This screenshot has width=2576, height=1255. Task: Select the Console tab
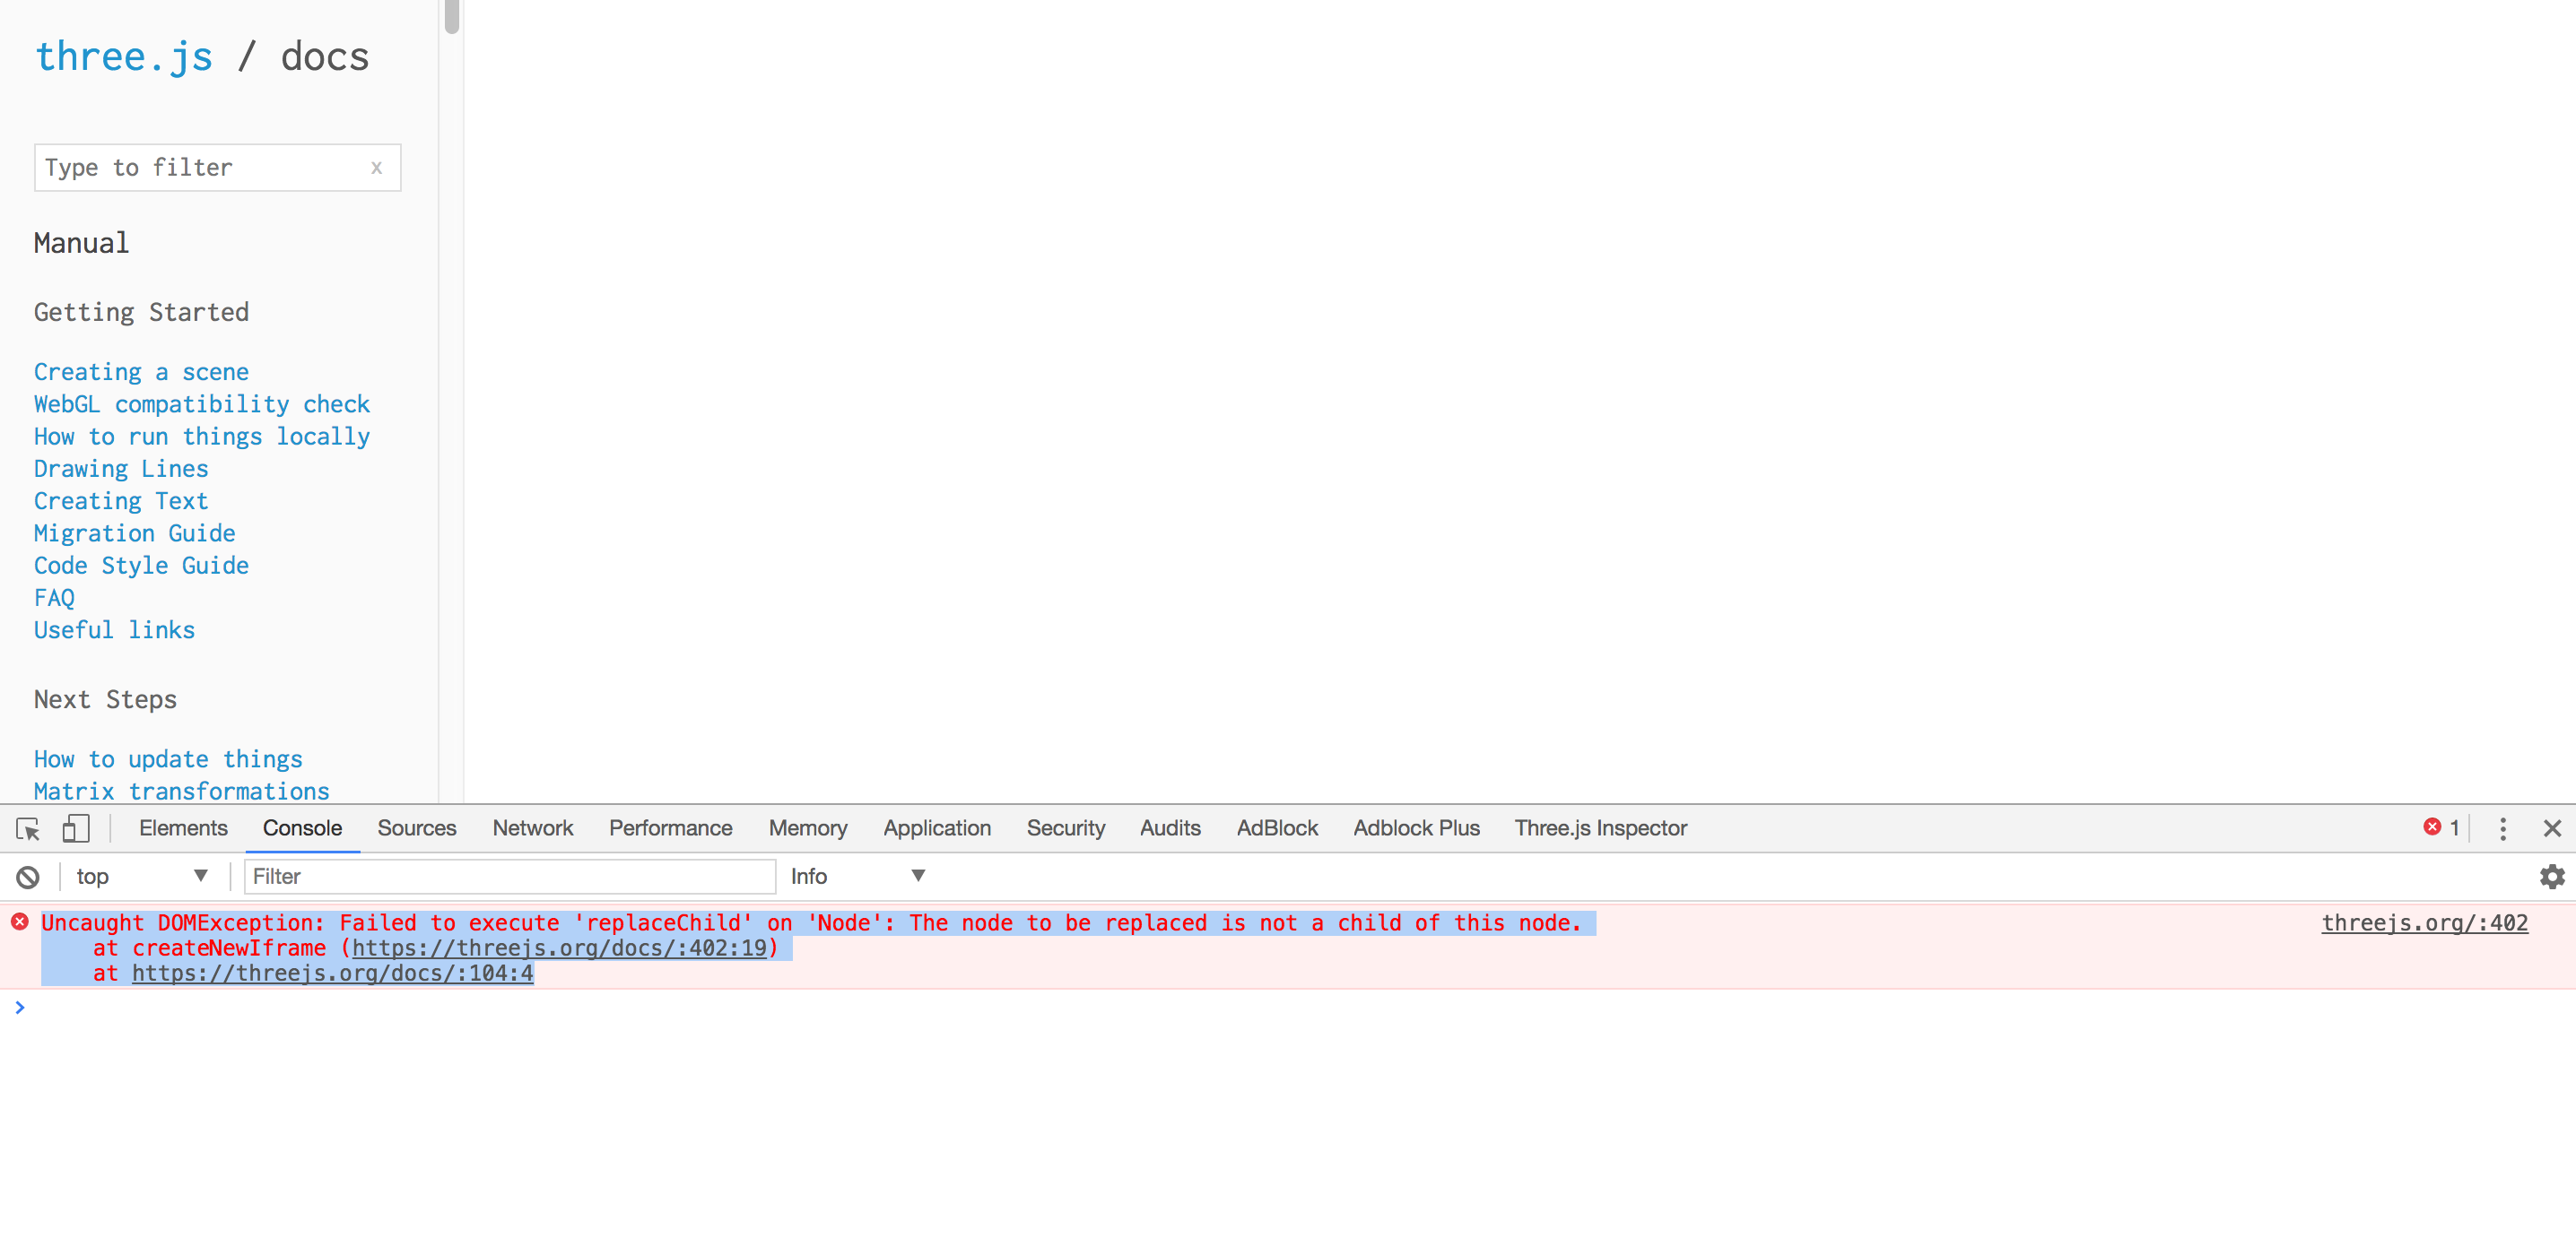[302, 828]
